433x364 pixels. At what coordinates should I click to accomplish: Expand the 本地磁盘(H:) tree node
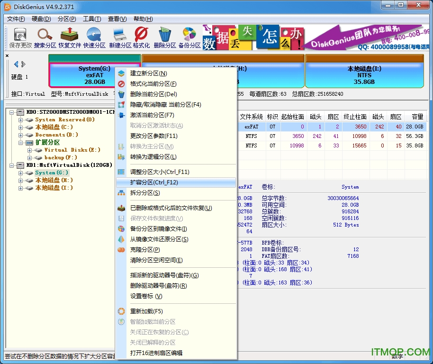coord(20,181)
